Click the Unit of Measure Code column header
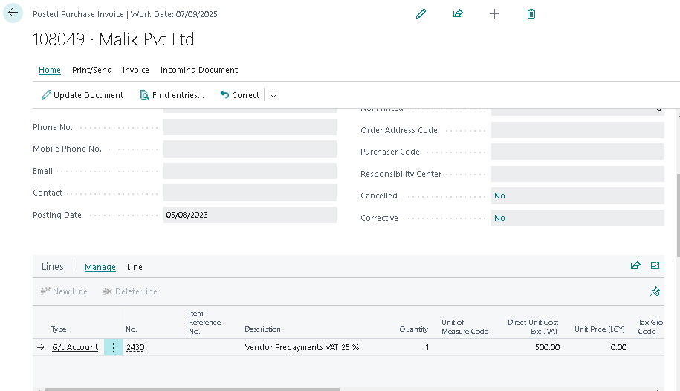680x391 pixels. 465,327
